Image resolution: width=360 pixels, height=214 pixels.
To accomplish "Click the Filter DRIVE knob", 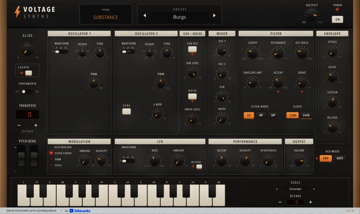I will pyautogui.click(x=302, y=82).
